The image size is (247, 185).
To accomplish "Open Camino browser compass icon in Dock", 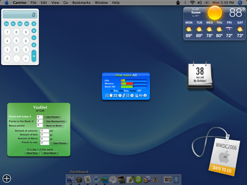I will (x=96, y=180).
